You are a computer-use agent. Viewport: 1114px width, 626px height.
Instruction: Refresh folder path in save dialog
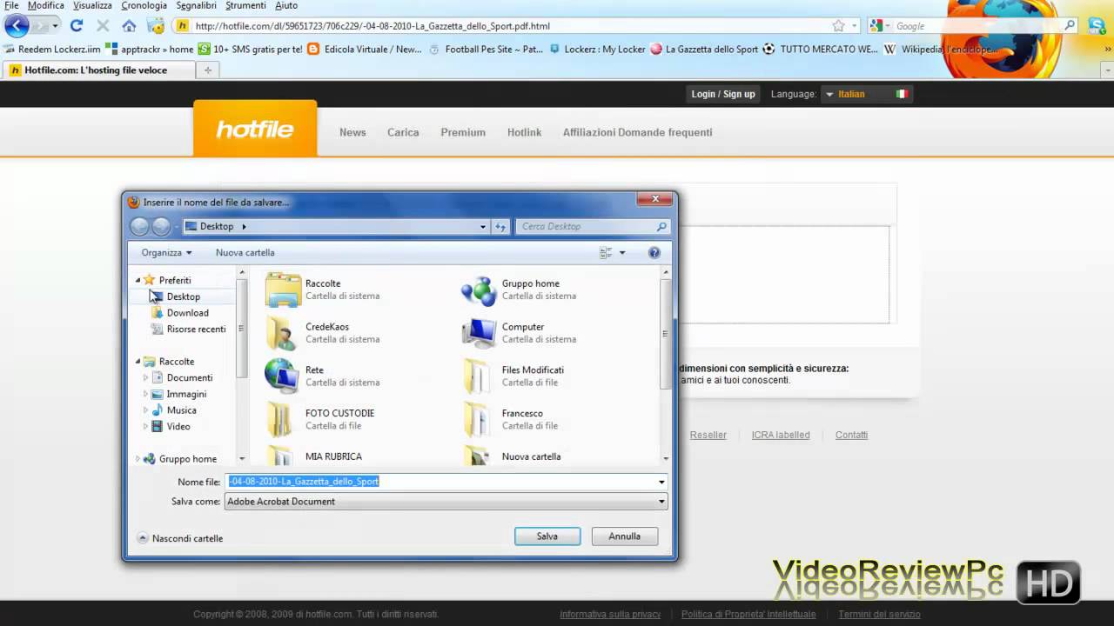tap(500, 226)
